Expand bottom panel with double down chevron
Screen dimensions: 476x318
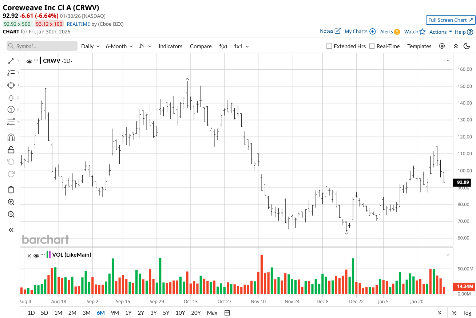(x=440, y=313)
